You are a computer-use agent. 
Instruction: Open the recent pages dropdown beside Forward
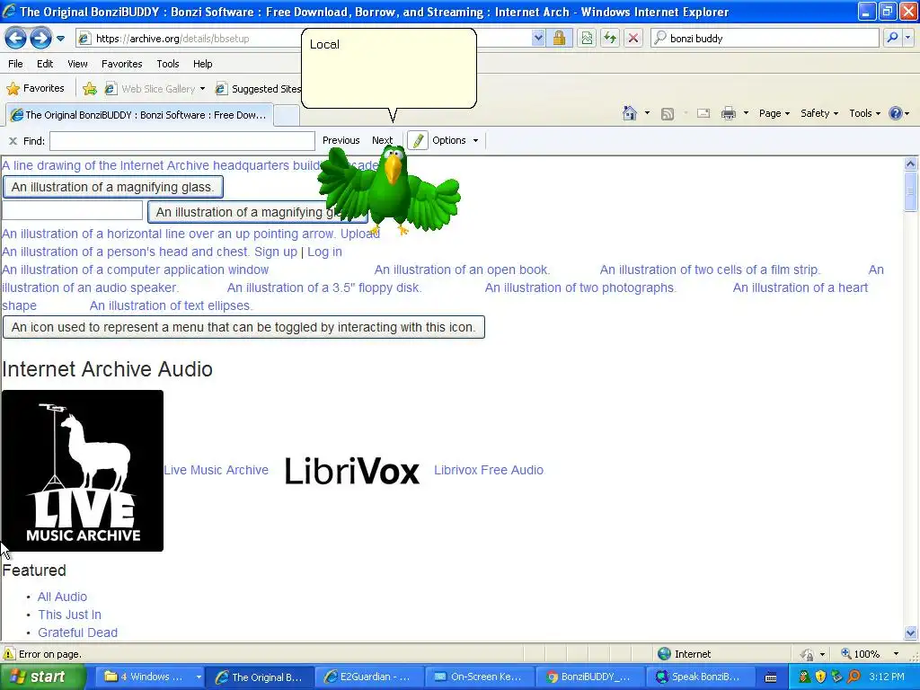coord(60,39)
